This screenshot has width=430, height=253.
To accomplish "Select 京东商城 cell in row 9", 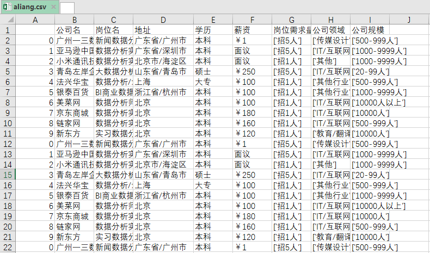I will (75, 113).
